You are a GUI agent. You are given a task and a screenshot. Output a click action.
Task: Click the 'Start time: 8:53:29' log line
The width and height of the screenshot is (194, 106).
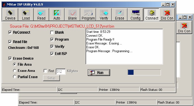tap(98, 32)
